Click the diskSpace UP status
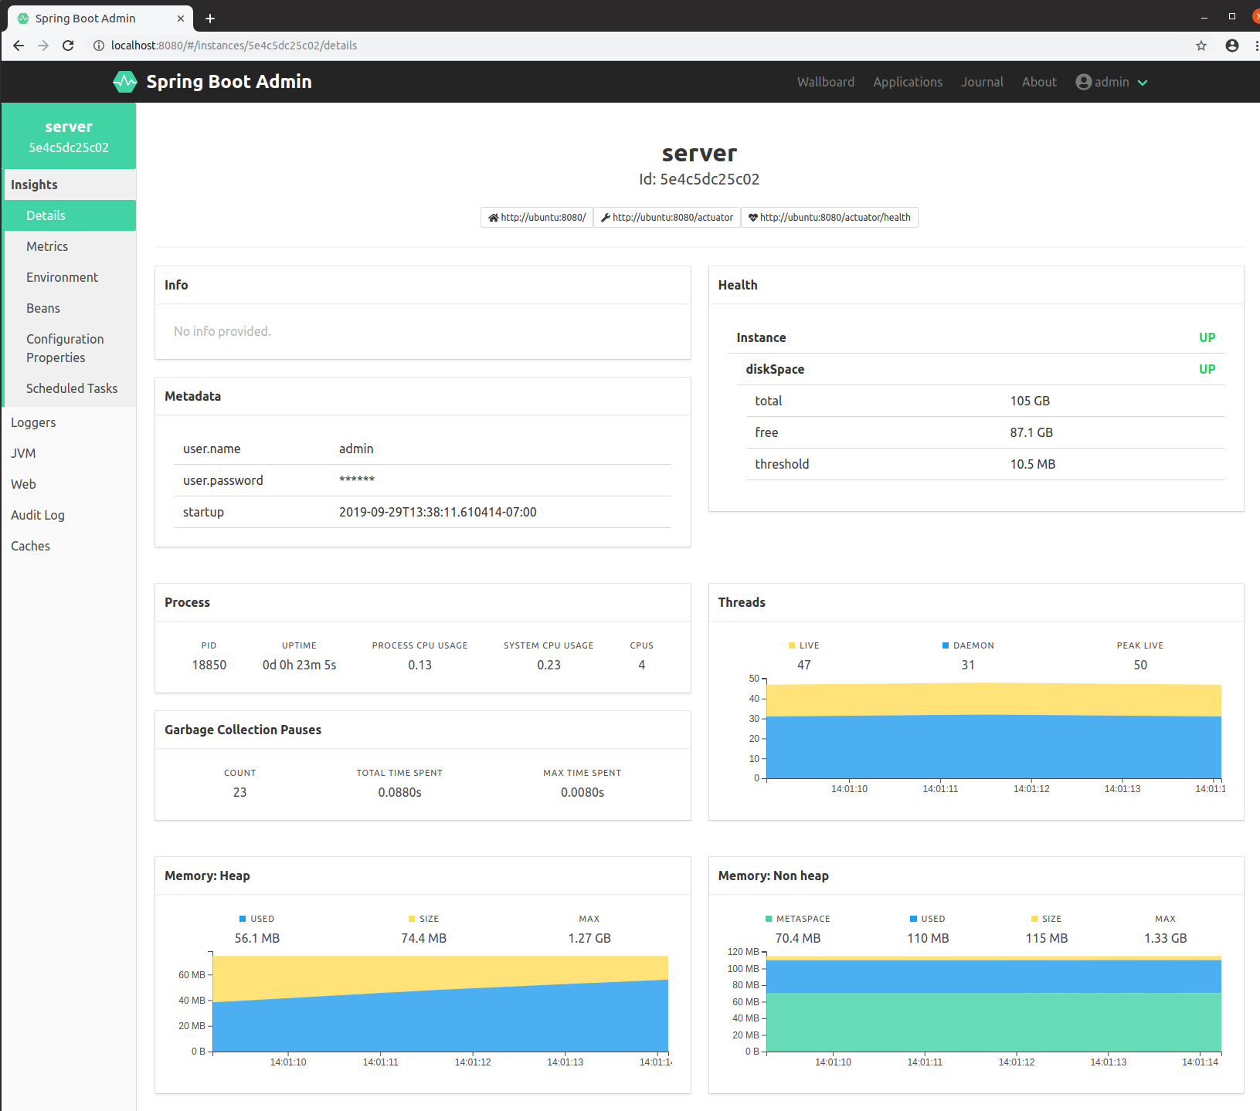This screenshot has height=1111, width=1260. point(1207,369)
